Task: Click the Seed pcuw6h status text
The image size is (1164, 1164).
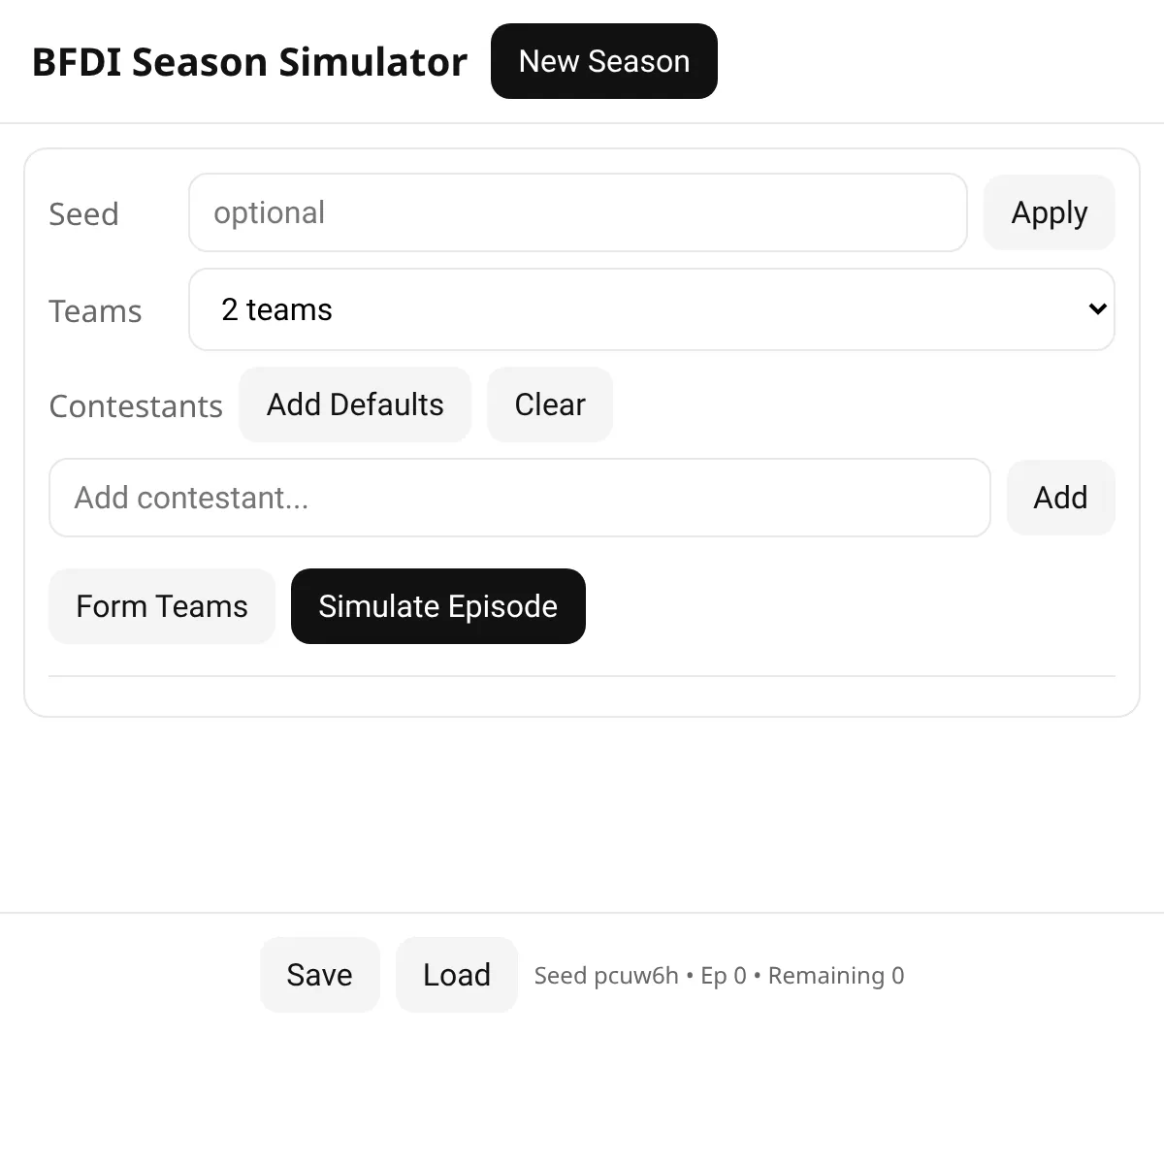Action: 606,976
